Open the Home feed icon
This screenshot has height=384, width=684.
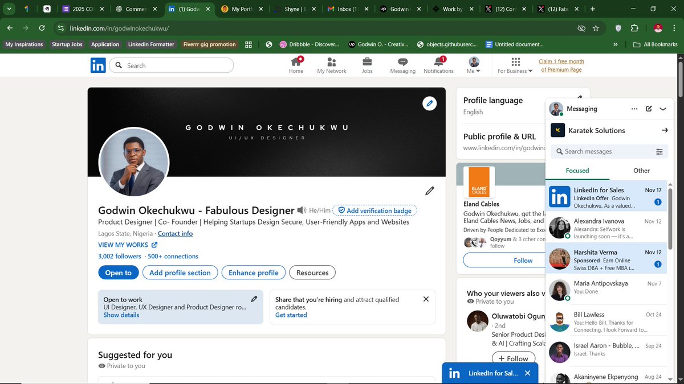coord(296,61)
